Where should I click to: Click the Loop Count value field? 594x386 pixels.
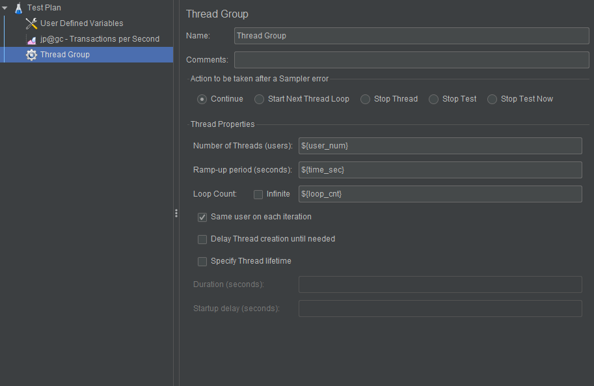click(440, 194)
